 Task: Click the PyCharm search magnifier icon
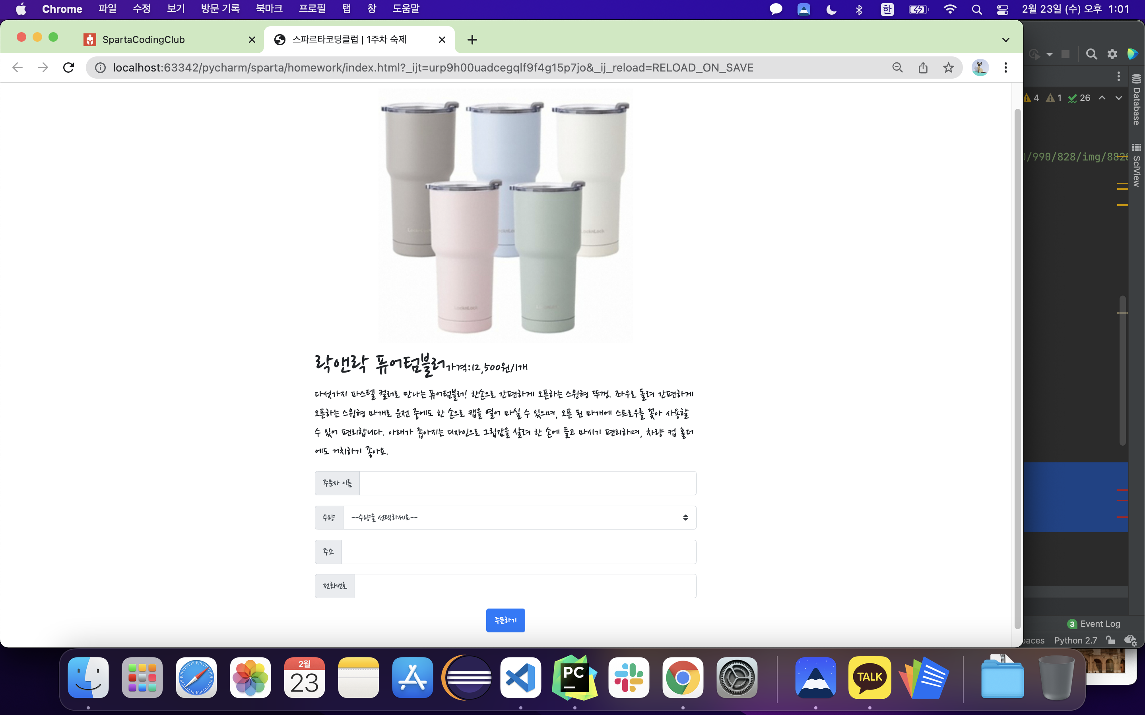click(1091, 54)
